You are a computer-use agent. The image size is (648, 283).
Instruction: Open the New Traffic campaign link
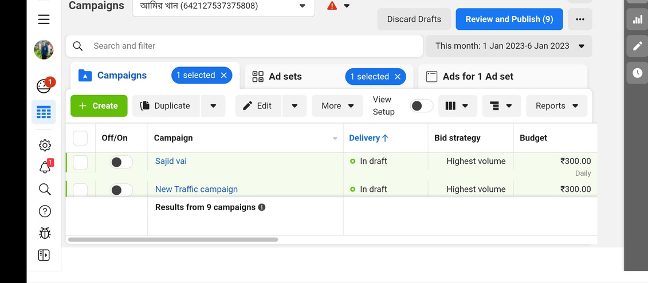click(196, 189)
